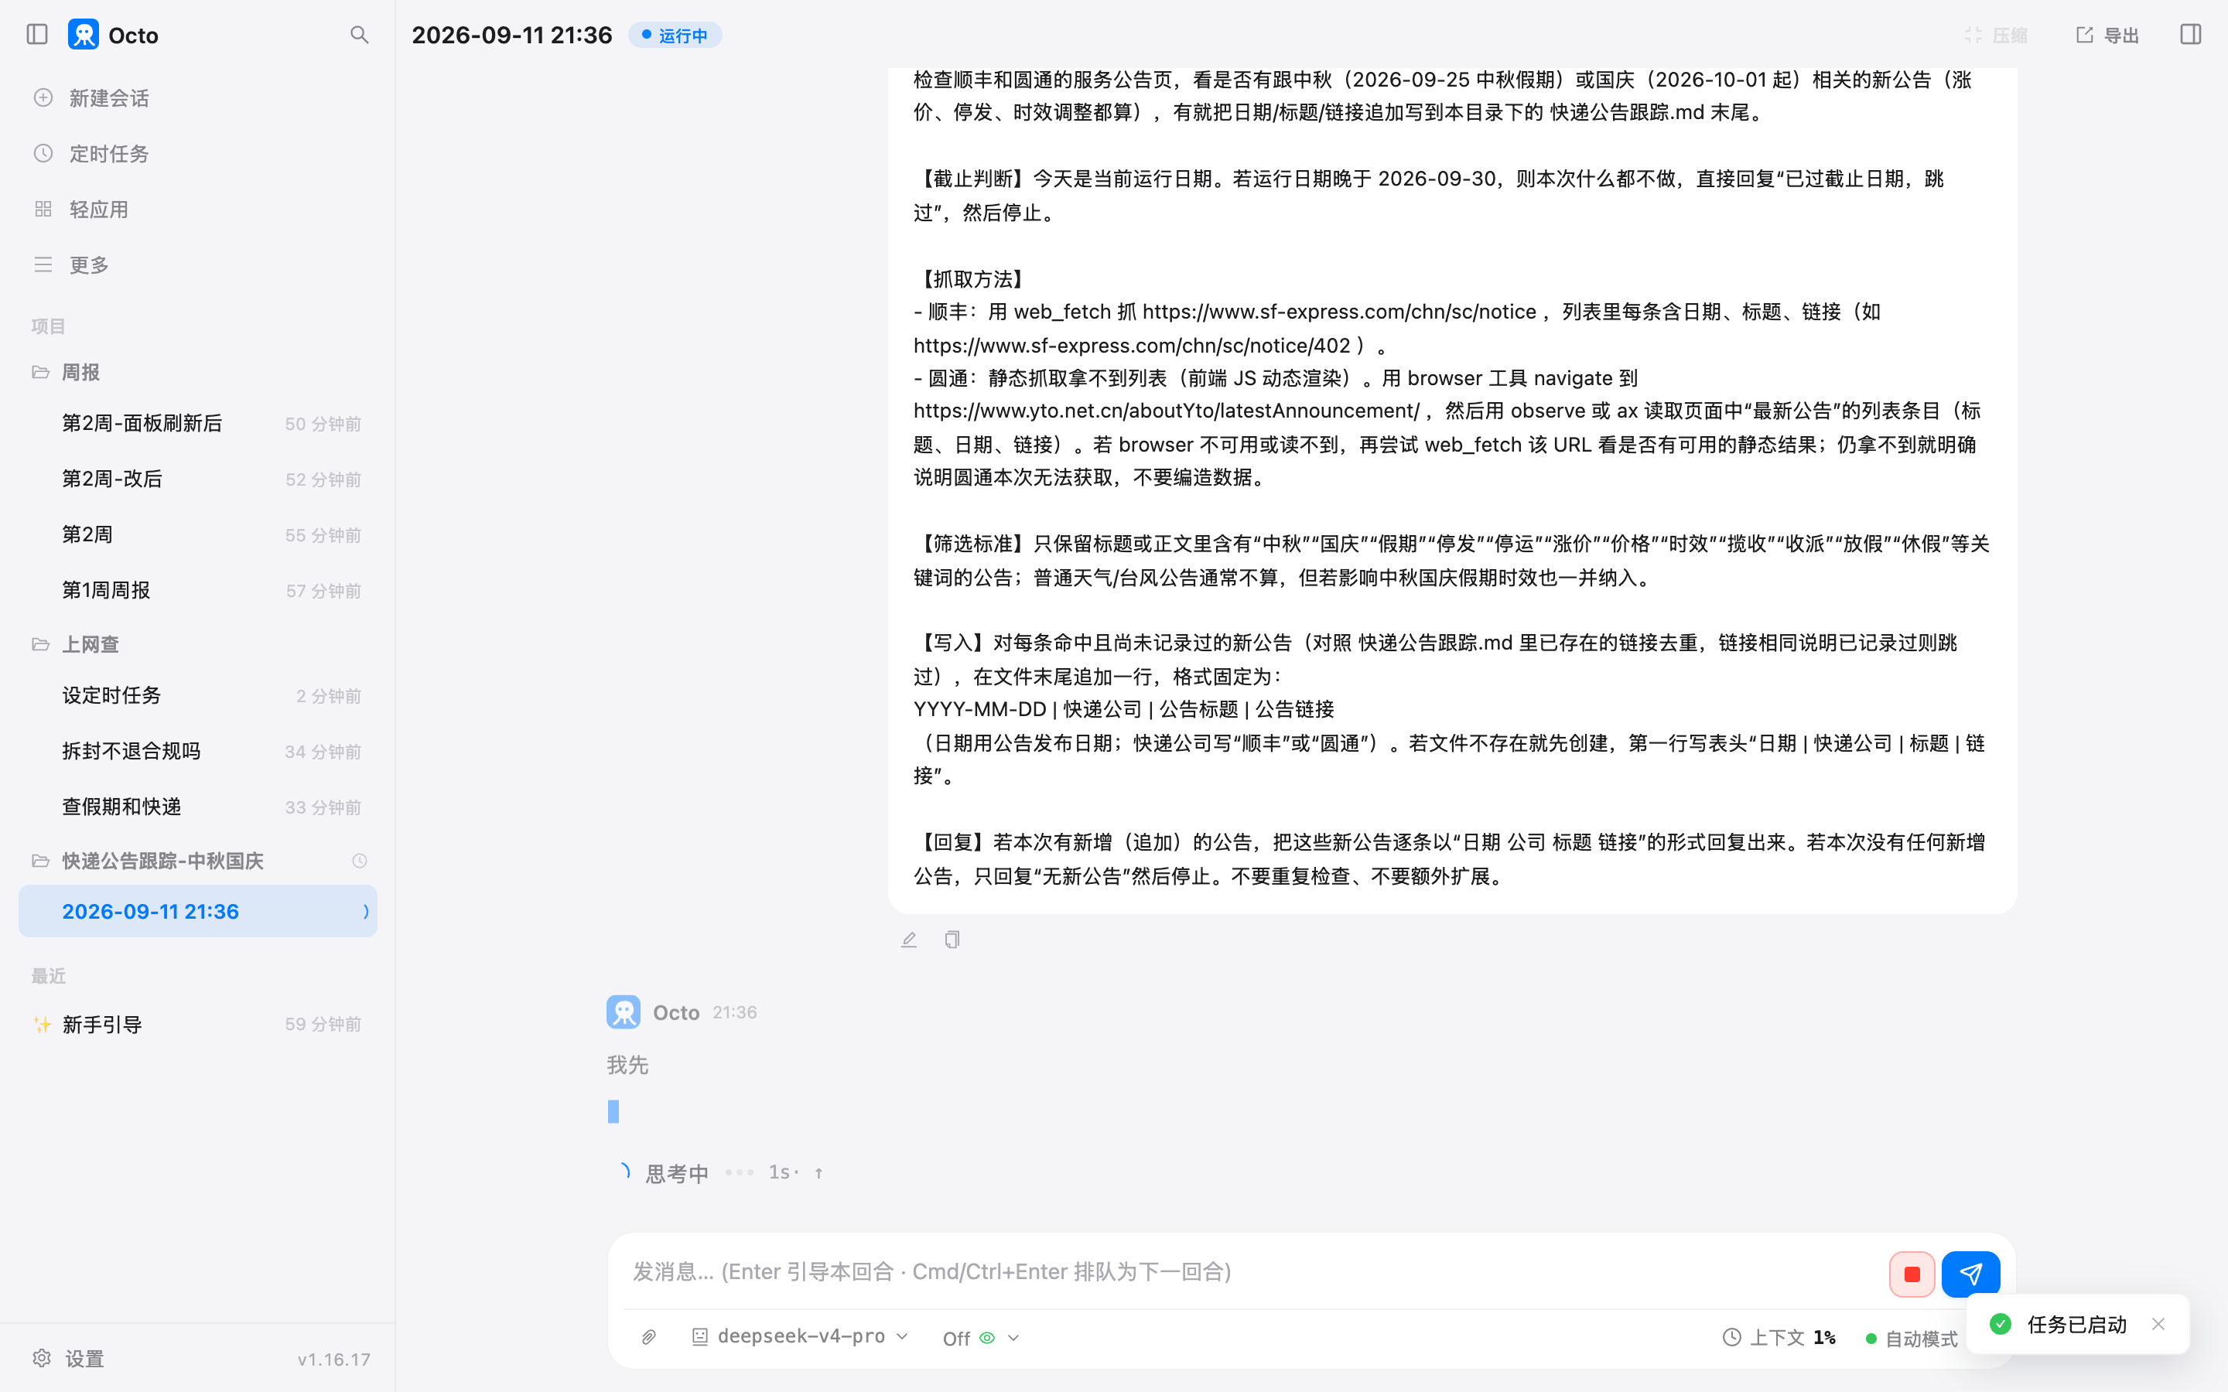Click the Octo reply text 我先
Image resolution: width=2228 pixels, height=1392 pixels.
pyautogui.click(x=627, y=1065)
